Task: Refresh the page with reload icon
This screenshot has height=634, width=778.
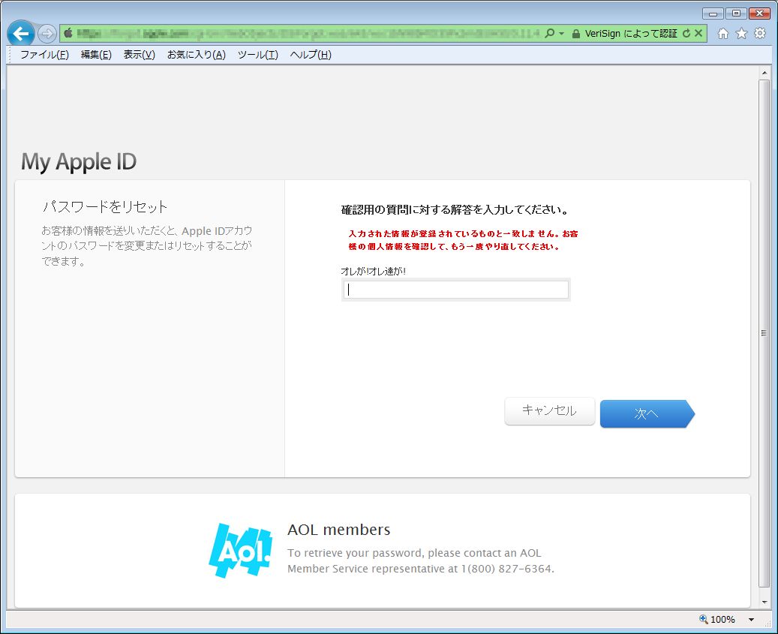Action: point(686,33)
